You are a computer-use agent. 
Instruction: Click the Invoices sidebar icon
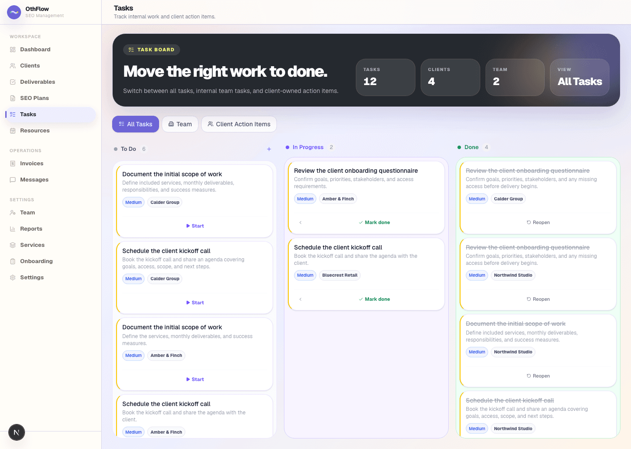click(x=13, y=164)
